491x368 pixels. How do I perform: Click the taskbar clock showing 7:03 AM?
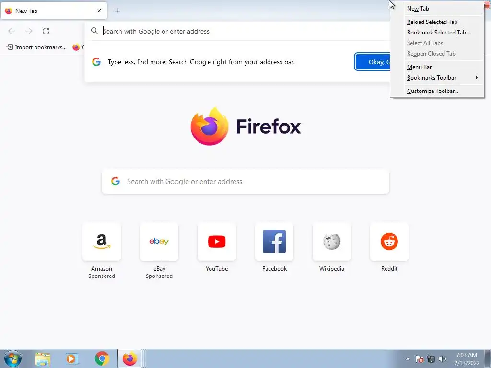467,359
